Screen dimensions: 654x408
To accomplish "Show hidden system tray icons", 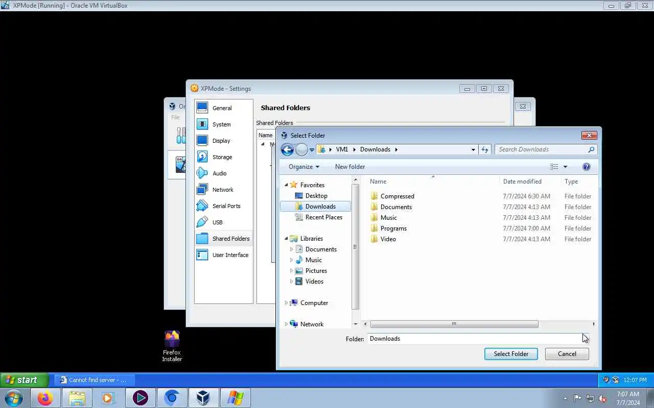I will point(565,398).
